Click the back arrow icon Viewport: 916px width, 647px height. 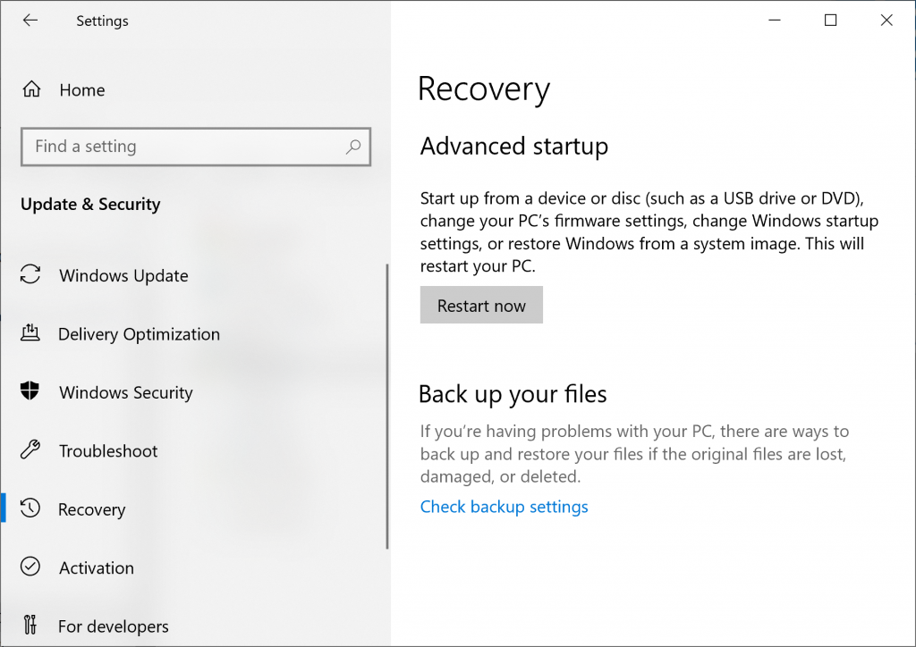click(x=30, y=20)
